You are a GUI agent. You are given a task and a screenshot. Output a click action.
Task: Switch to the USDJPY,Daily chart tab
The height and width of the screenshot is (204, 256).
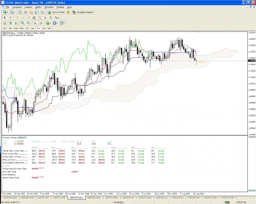pos(111,198)
